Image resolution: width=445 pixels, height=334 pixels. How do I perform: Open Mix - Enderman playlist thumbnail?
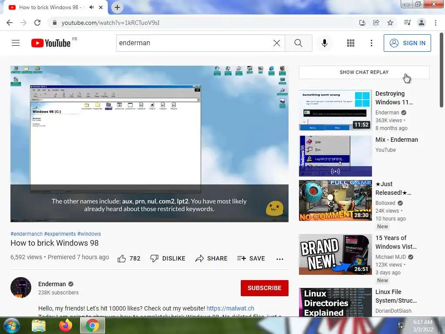(335, 156)
